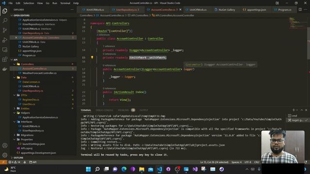
Task: Open the File menu
Action: (11, 3)
